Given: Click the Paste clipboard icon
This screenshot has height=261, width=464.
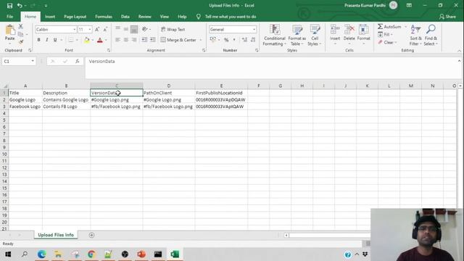Looking at the screenshot, I should point(9,30).
